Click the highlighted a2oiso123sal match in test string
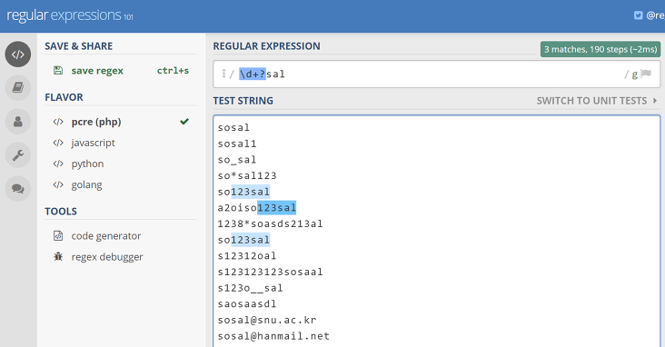This screenshot has height=347, width=665. coord(277,208)
